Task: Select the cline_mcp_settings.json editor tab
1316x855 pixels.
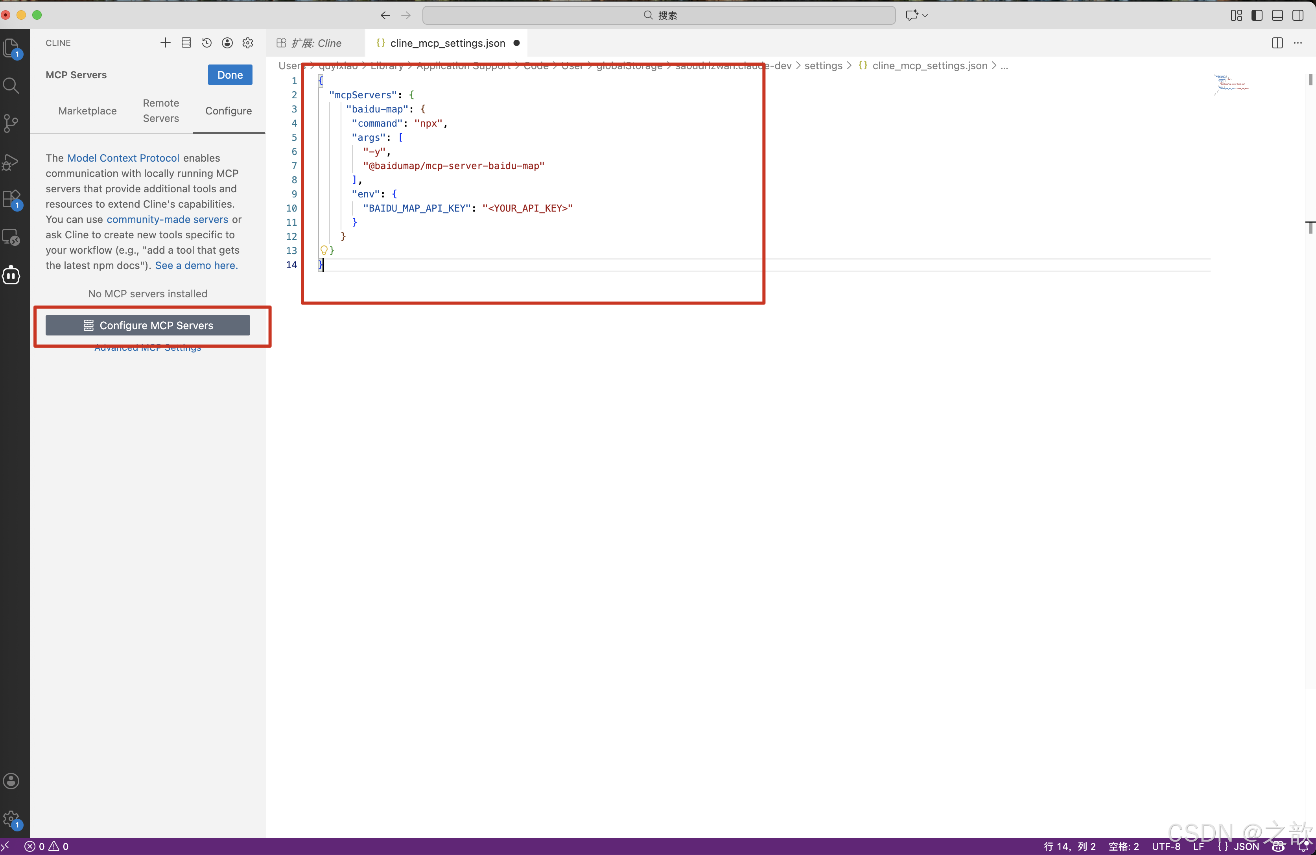Action: [447, 42]
